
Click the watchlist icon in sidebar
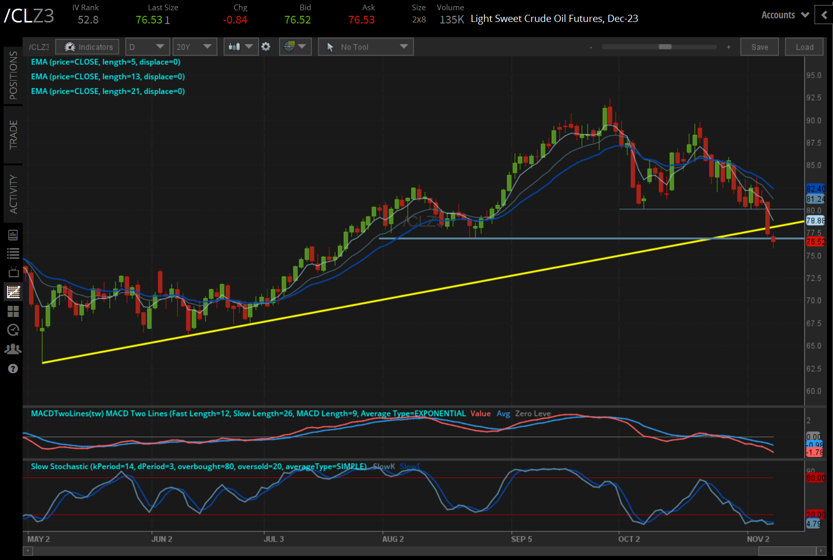pos(13,253)
